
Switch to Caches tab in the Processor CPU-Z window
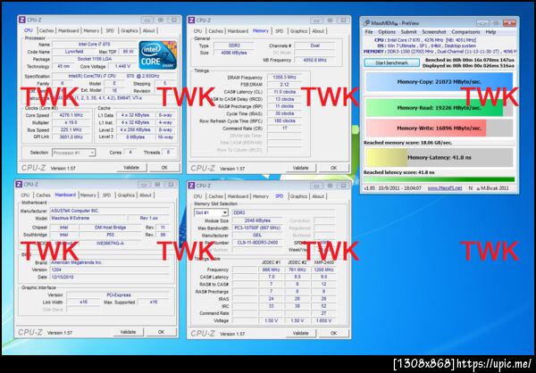click(46, 30)
